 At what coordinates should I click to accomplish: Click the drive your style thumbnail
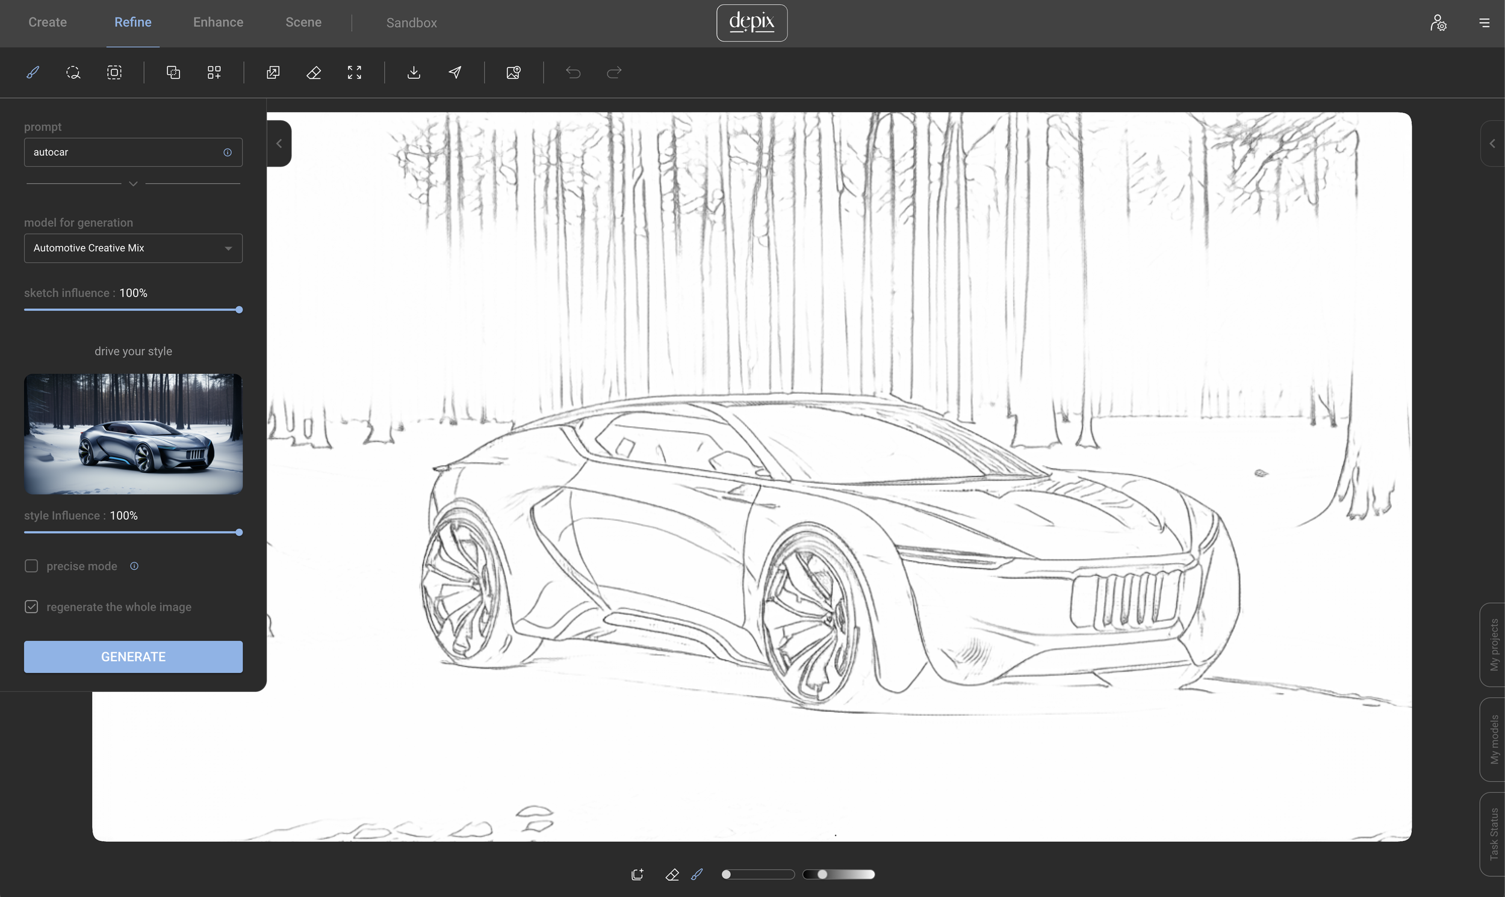tap(133, 433)
